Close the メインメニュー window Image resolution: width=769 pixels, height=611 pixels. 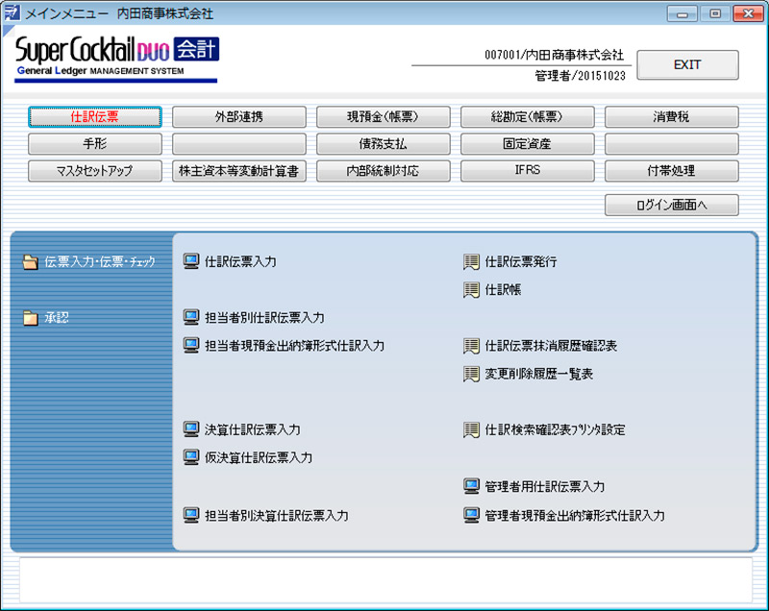point(748,13)
